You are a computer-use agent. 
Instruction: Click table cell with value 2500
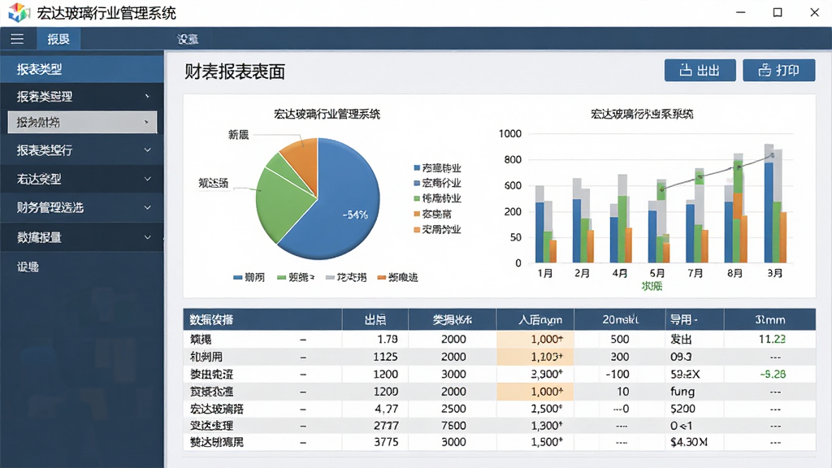(453, 409)
